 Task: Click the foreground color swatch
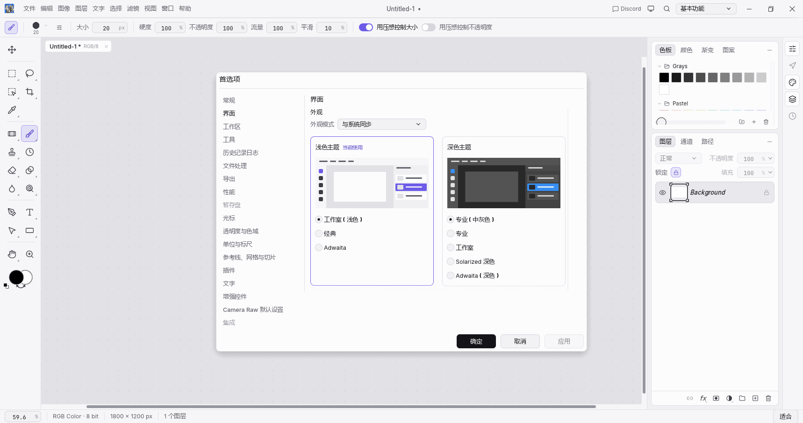click(16, 277)
